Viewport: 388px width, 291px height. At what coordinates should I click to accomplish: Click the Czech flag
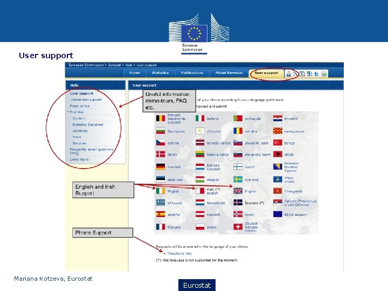(x=161, y=143)
